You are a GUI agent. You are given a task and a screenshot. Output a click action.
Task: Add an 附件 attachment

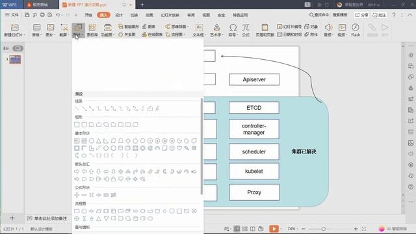point(311,34)
